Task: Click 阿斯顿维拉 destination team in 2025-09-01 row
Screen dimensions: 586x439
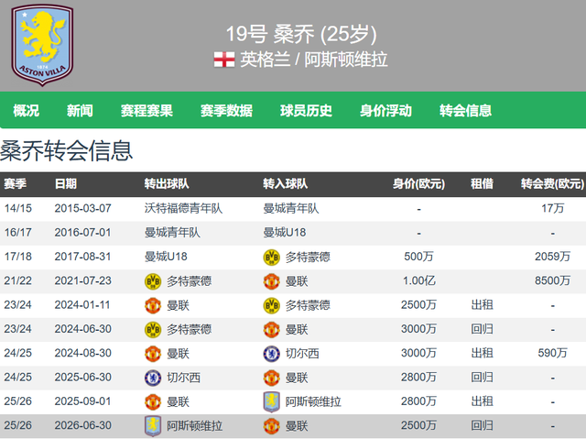Action: coord(313,402)
